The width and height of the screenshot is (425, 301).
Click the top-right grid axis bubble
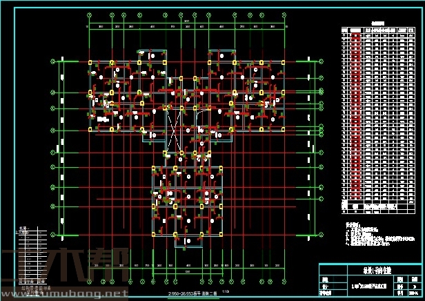point(283,14)
